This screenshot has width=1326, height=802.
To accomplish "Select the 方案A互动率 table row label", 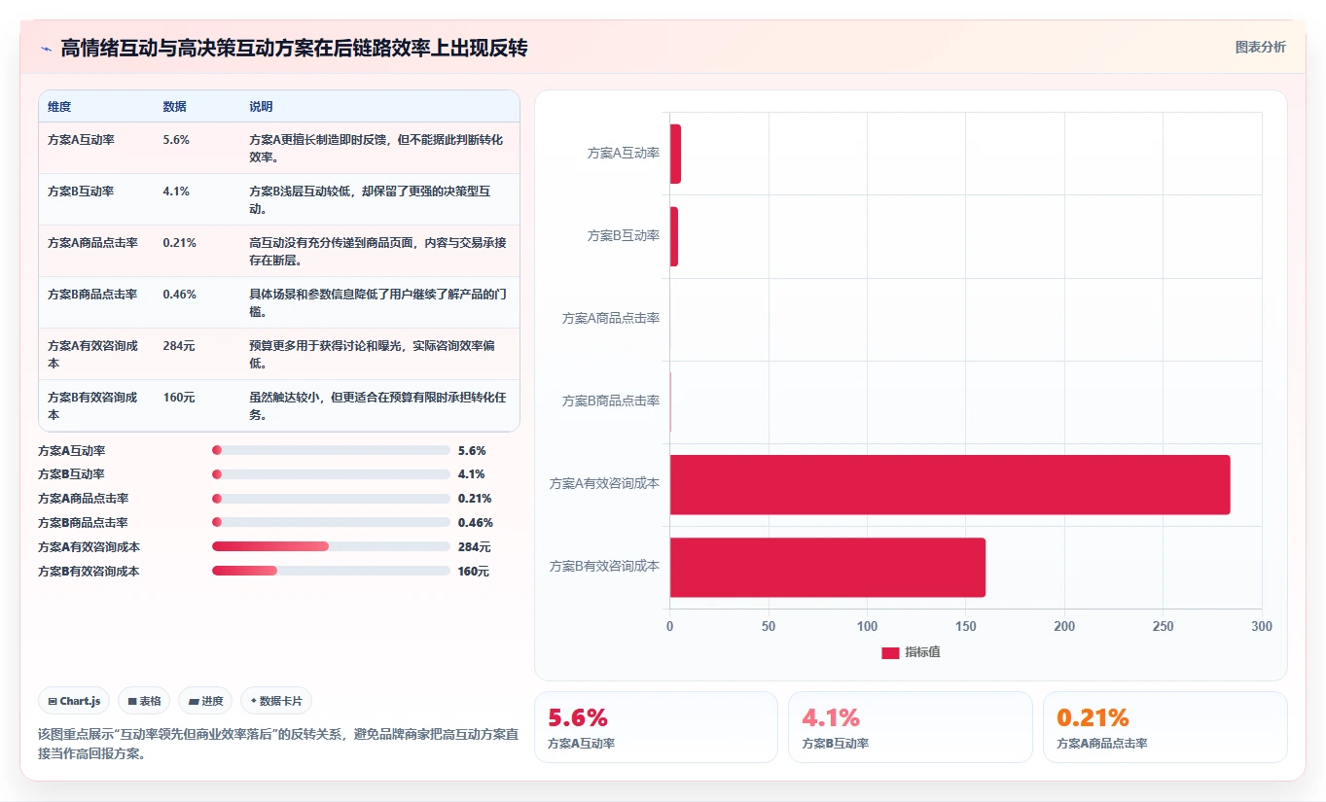I will (81, 140).
